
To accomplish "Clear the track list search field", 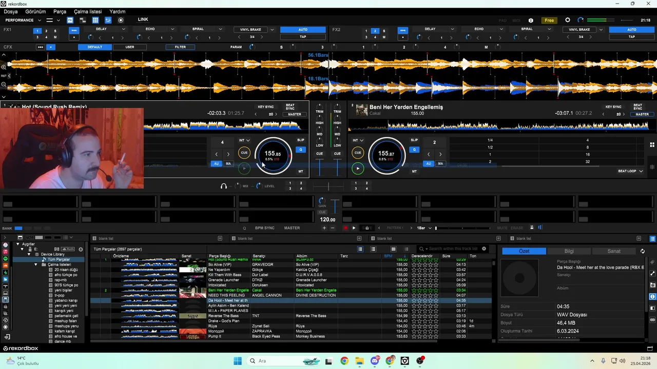I will (x=484, y=249).
